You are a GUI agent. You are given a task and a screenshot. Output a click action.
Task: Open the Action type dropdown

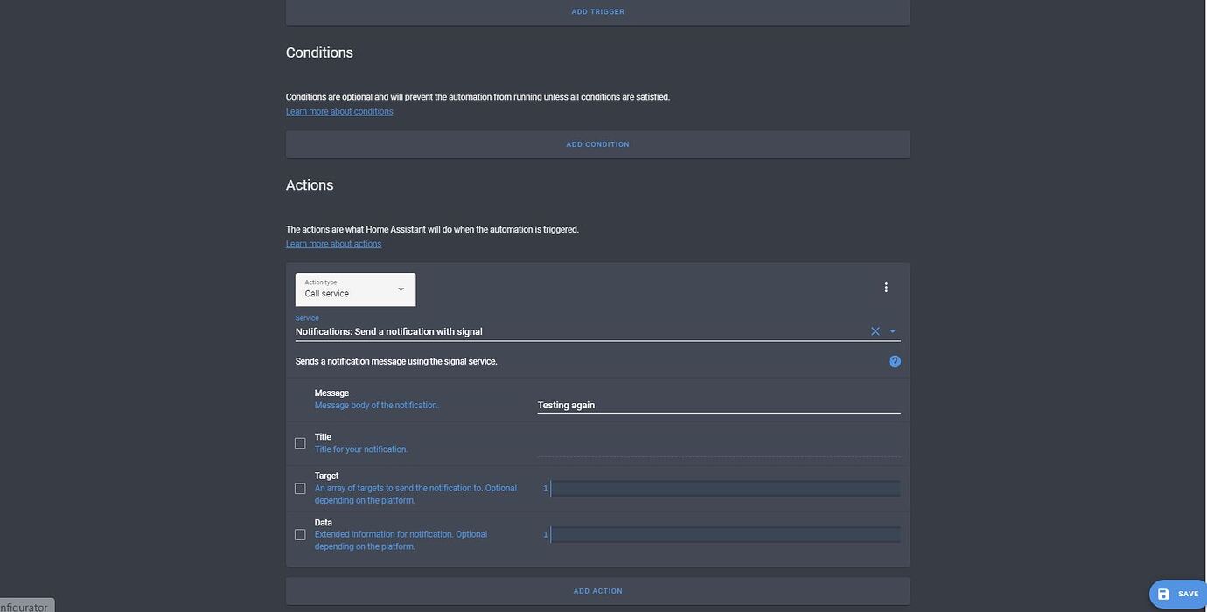[355, 289]
